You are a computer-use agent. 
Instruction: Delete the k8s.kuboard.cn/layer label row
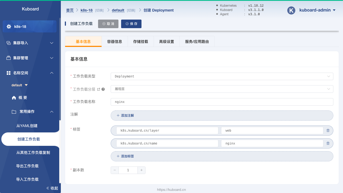click(x=328, y=131)
